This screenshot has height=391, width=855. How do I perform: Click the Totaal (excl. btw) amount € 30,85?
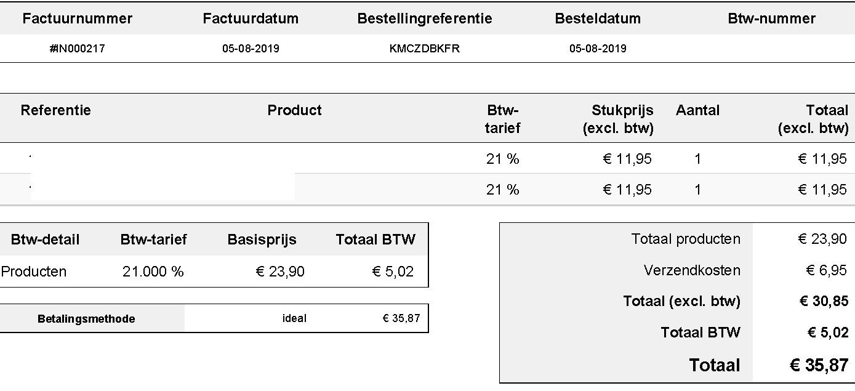pos(823,301)
